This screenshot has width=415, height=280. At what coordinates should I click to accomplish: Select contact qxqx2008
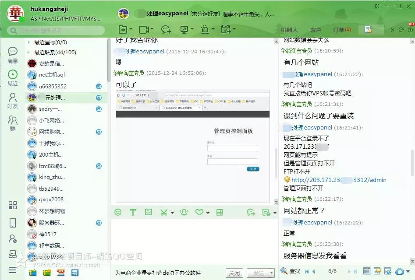[x=66, y=199]
